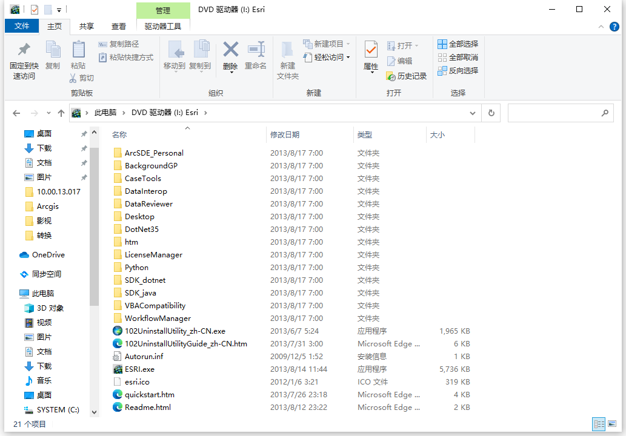
Task: Open Easy access (轻松访问) dropdown
Action: click(327, 58)
